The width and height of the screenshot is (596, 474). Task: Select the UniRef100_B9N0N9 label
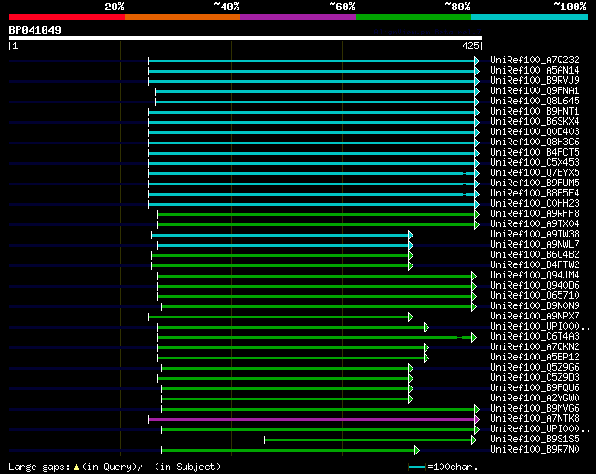(535, 306)
